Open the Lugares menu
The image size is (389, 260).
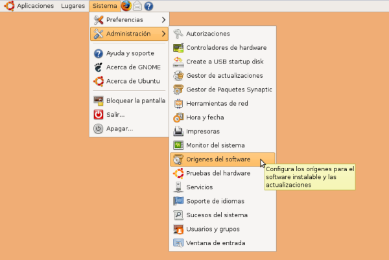click(73, 6)
